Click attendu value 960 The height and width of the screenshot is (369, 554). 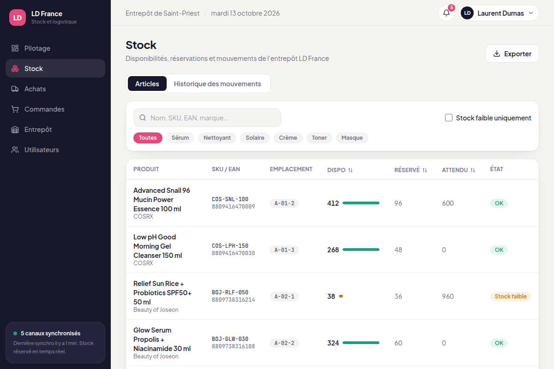[x=448, y=296]
